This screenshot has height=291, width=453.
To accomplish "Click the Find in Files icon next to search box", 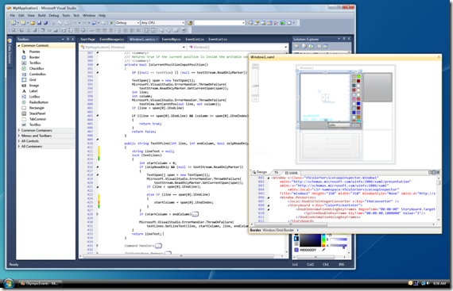I will (x=190, y=23).
